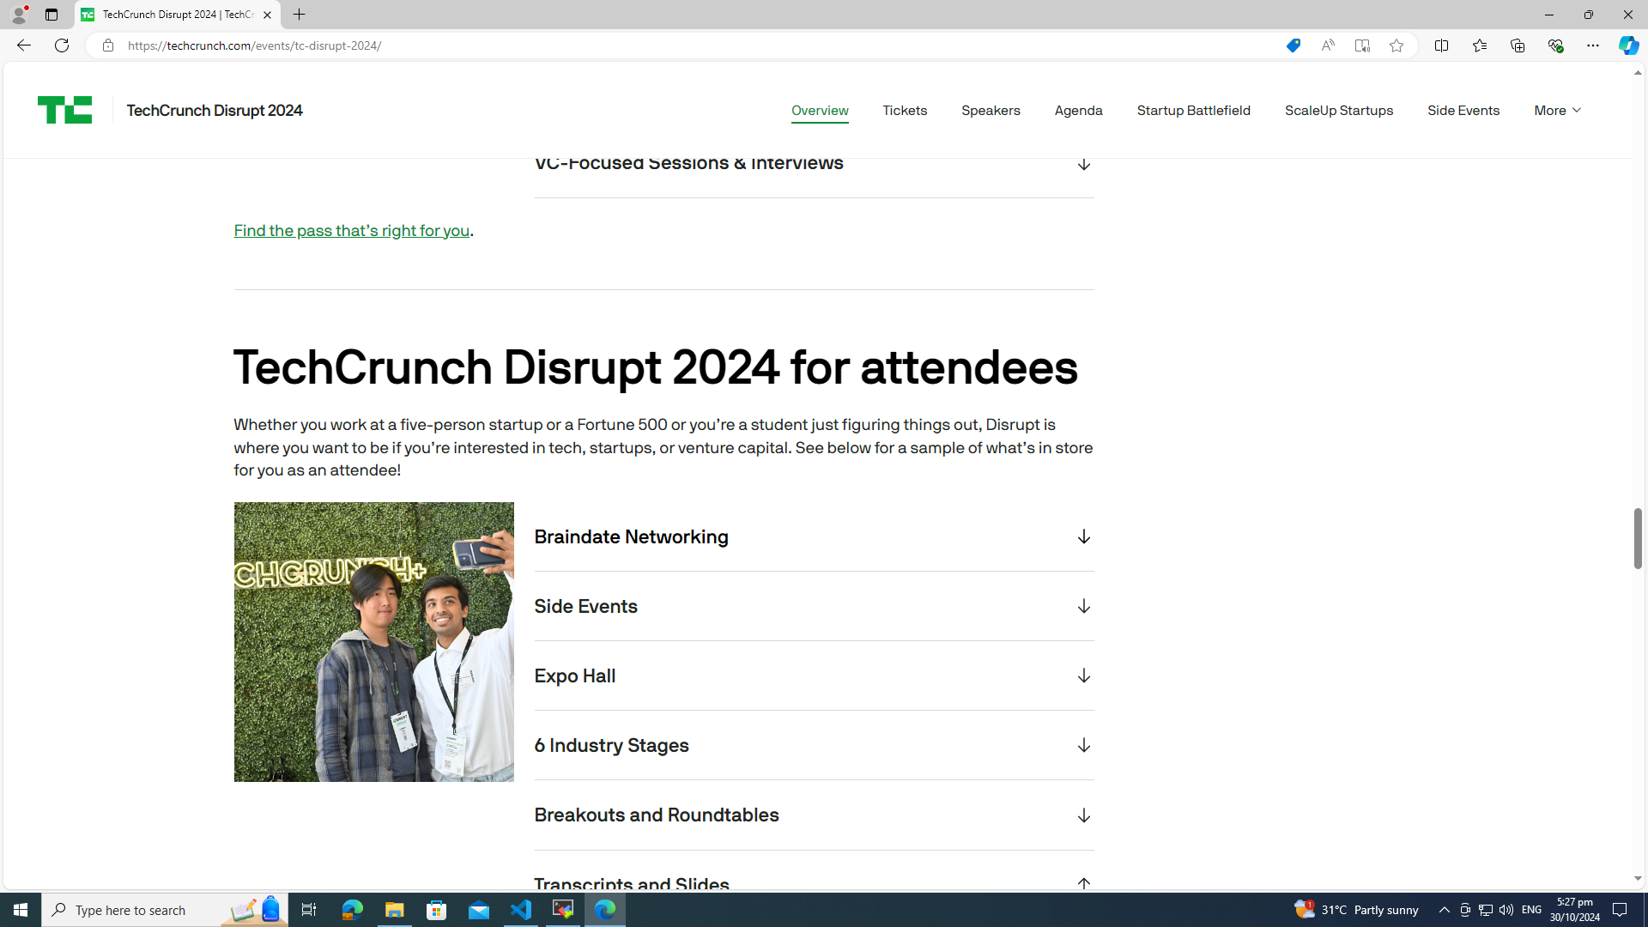Open Favorites list
Screen dimensions: 1648x927
(x=1479, y=45)
